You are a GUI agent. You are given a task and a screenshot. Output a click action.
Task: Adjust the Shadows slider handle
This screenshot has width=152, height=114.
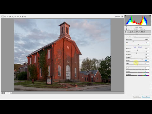click(142, 59)
